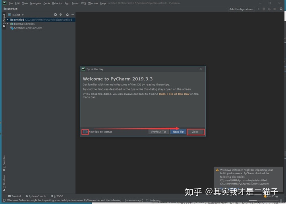
Task: Toggle the 1: Project side tab
Action: [4, 20]
